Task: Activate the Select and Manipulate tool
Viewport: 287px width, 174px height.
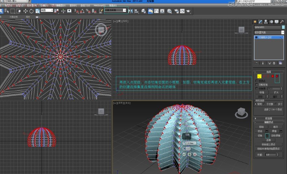Action: click(x=63, y=11)
